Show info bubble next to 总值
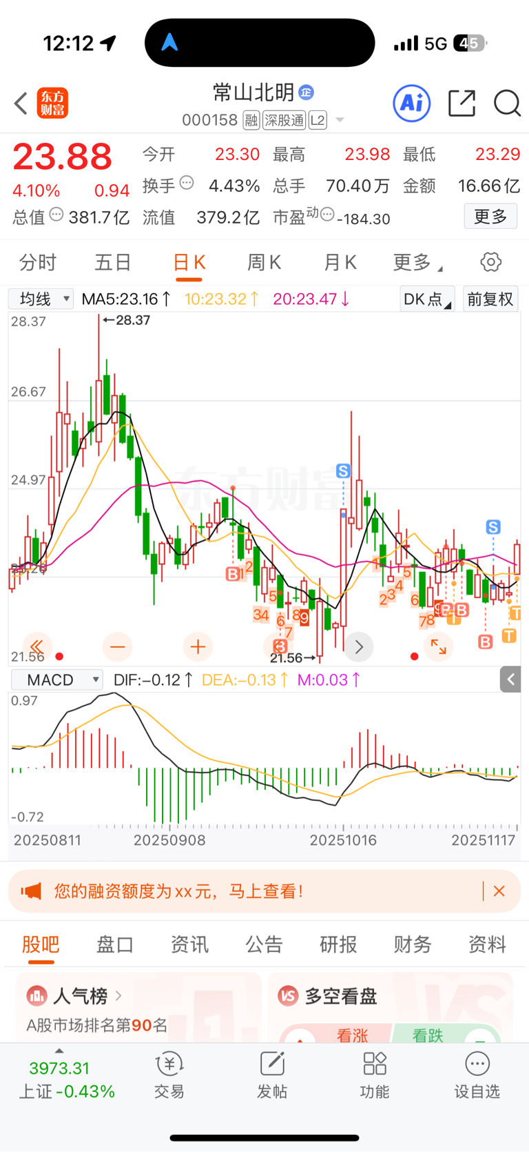 click(x=56, y=215)
